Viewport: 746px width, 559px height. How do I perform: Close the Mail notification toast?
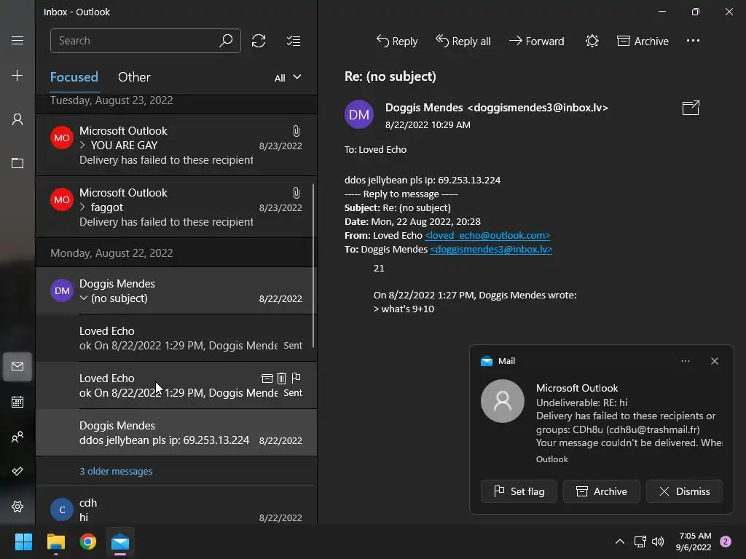714,361
